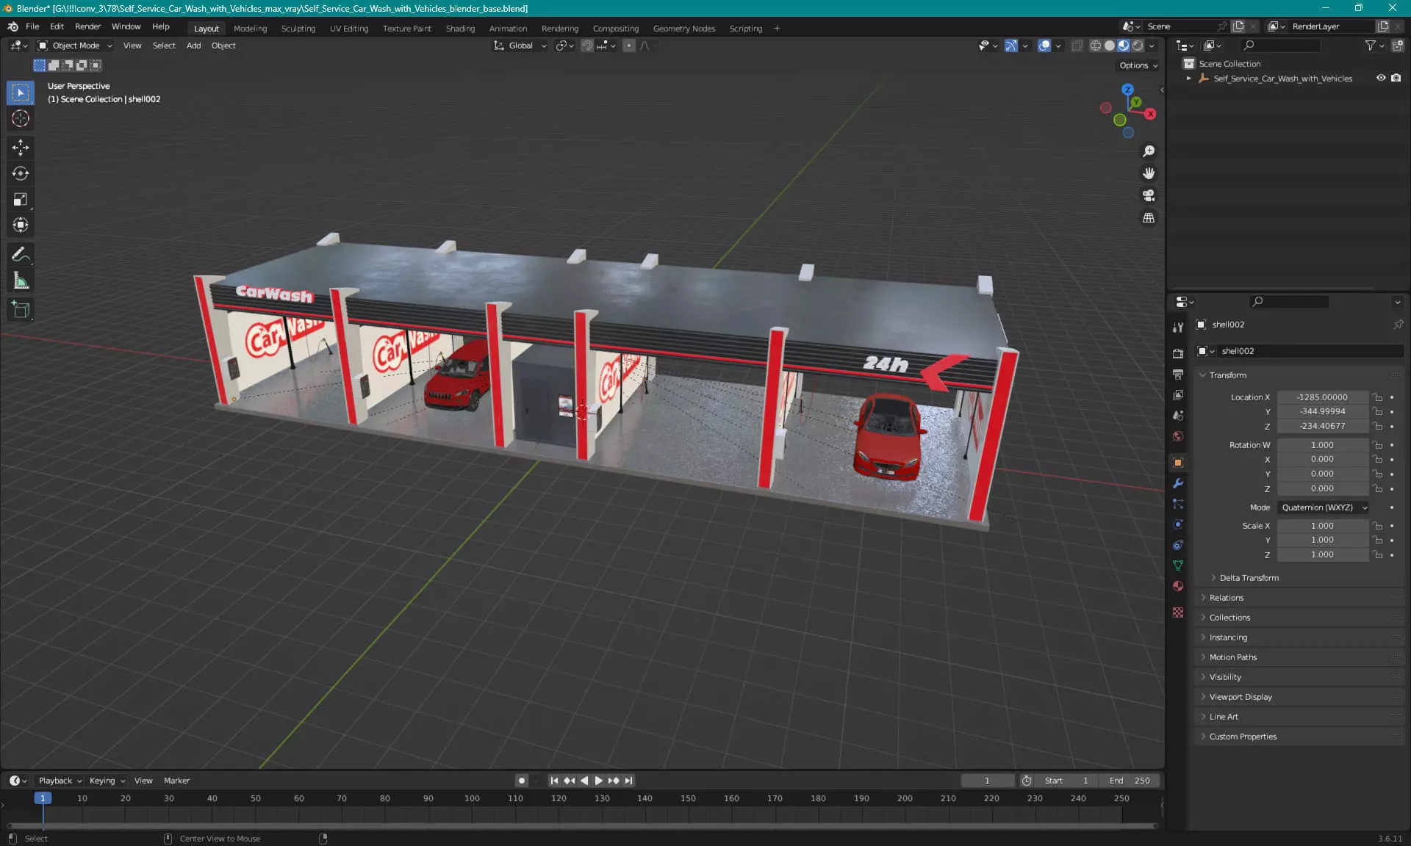Lock the Scale Z value

point(1378,554)
